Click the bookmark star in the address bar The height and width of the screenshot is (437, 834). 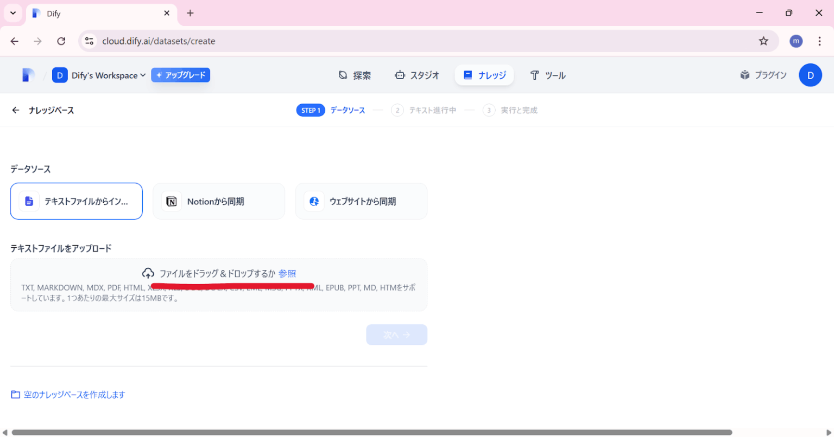tap(764, 41)
